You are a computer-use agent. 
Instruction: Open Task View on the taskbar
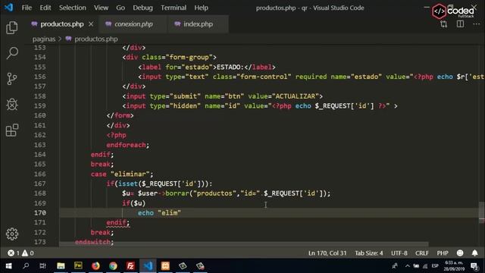click(42, 266)
